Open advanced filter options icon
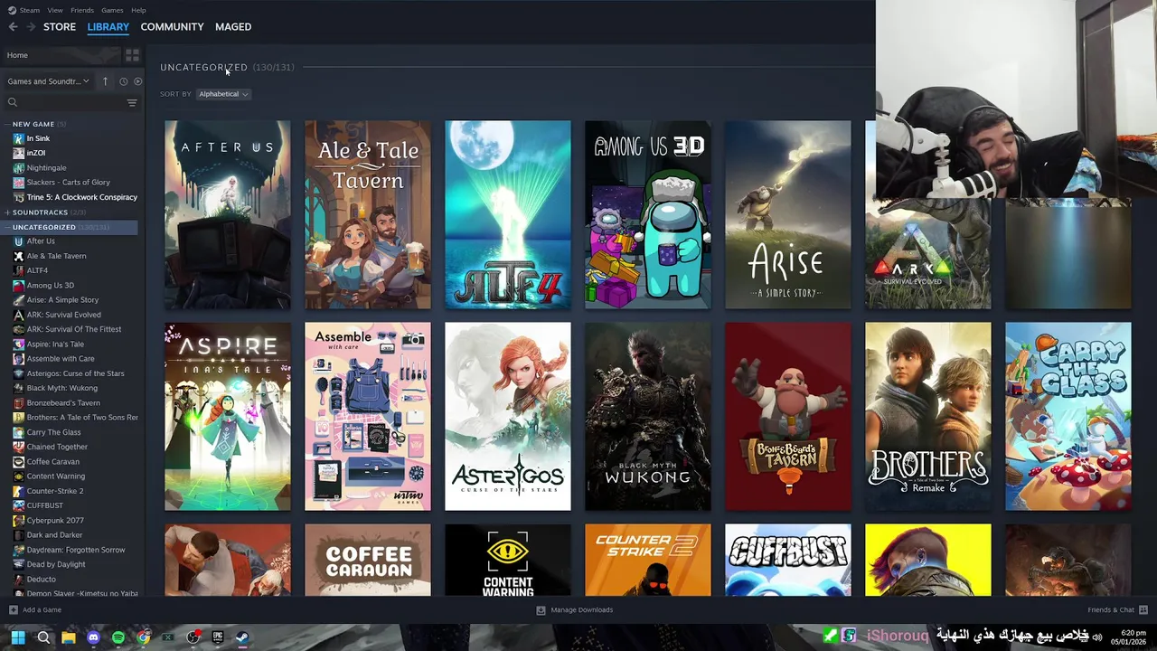The width and height of the screenshot is (1157, 651). click(x=132, y=102)
